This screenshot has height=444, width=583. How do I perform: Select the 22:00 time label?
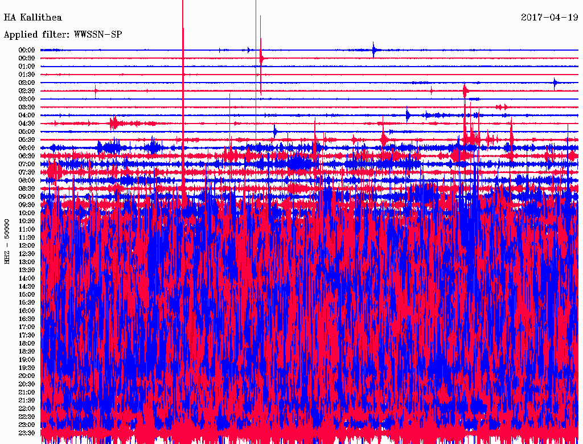click(x=27, y=409)
